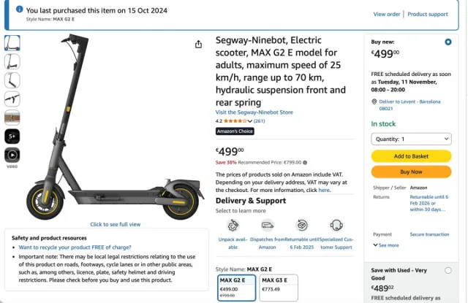Click the Add to Basket button
The image size is (468, 303).
pyautogui.click(x=411, y=156)
